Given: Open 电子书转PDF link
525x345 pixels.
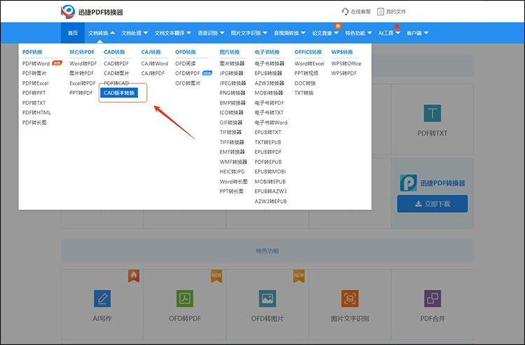Looking at the screenshot, I should (x=269, y=103).
